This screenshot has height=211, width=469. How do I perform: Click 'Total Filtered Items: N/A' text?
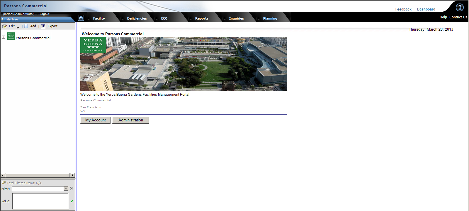click(x=24, y=183)
